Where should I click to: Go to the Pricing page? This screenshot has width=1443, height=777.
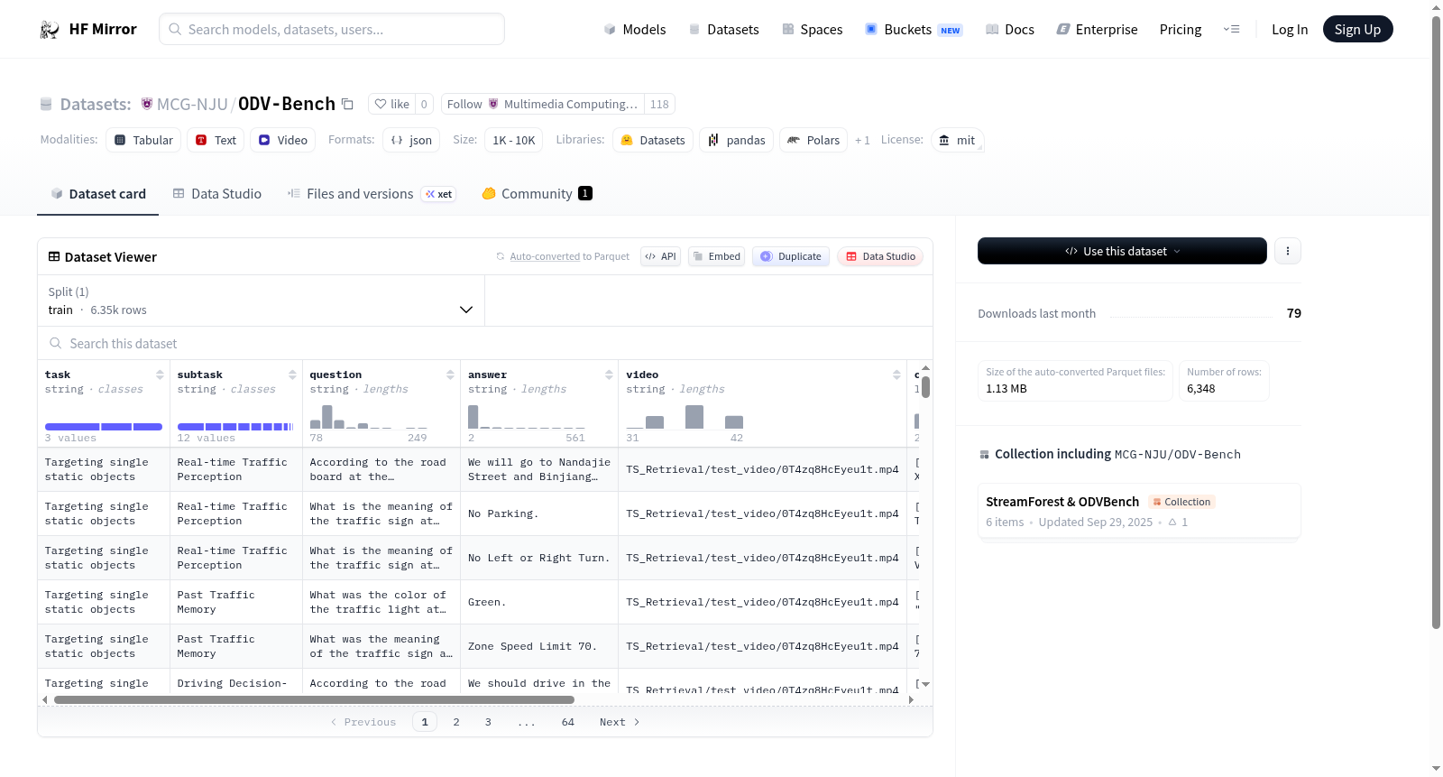(x=1181, y=29)
